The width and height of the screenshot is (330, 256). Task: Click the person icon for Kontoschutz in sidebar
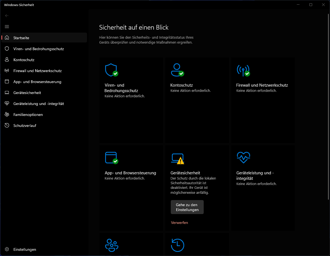[x=7, y=59]
